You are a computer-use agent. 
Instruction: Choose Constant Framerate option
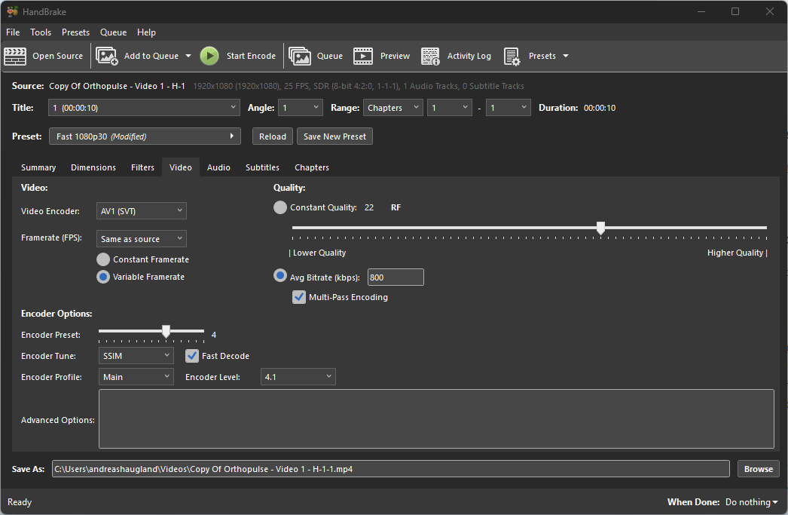coord(103,259)
